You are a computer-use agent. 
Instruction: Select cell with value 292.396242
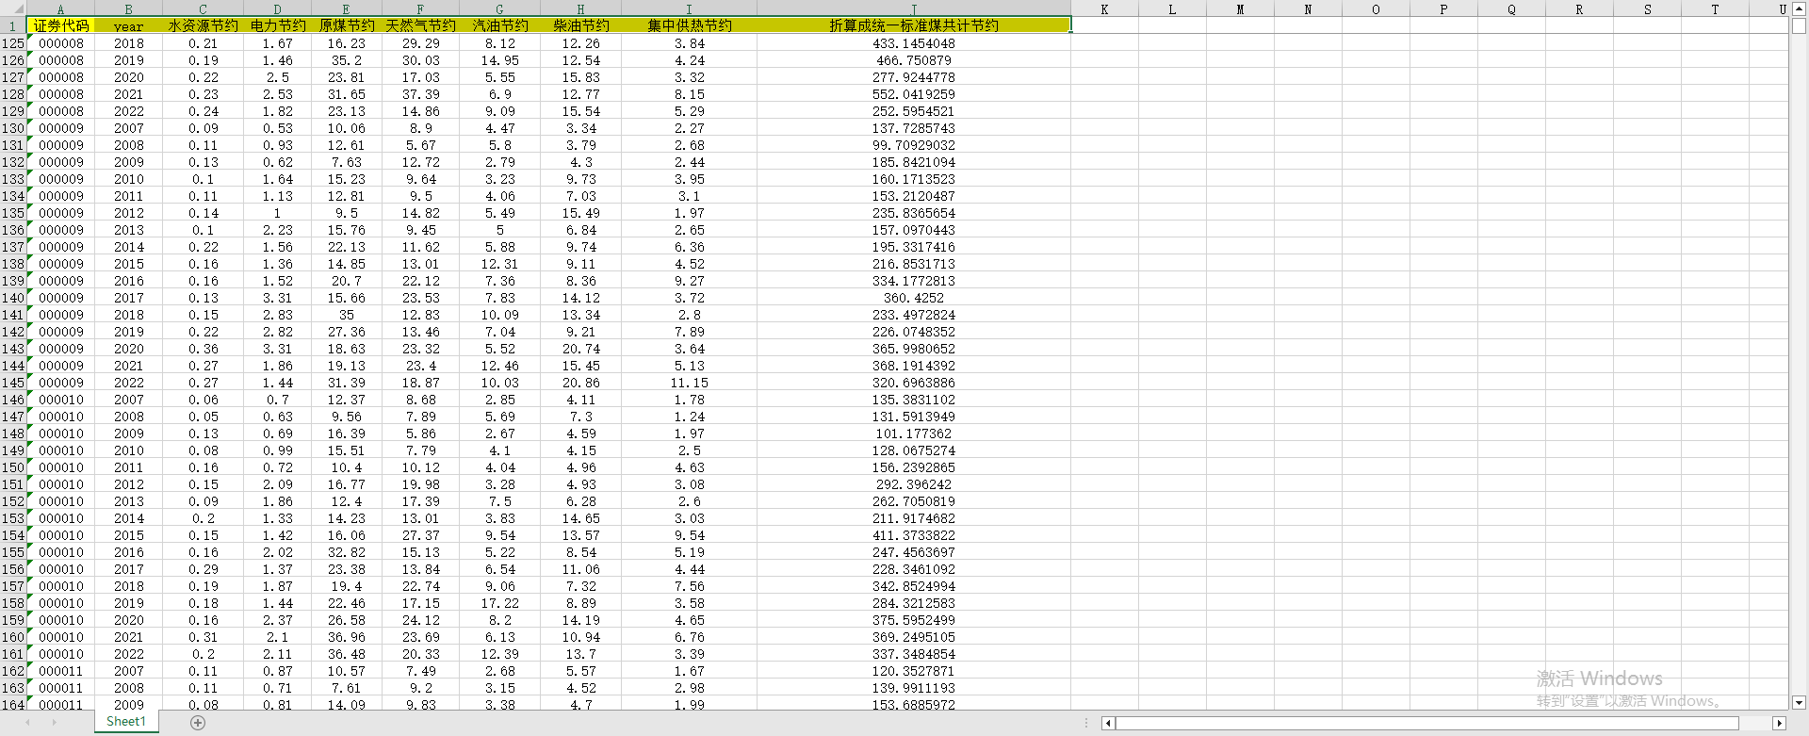click(913, 484)
